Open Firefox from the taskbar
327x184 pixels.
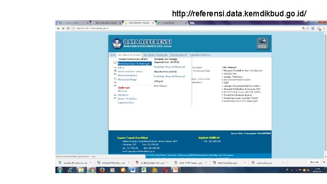click(x=102, y=170)
